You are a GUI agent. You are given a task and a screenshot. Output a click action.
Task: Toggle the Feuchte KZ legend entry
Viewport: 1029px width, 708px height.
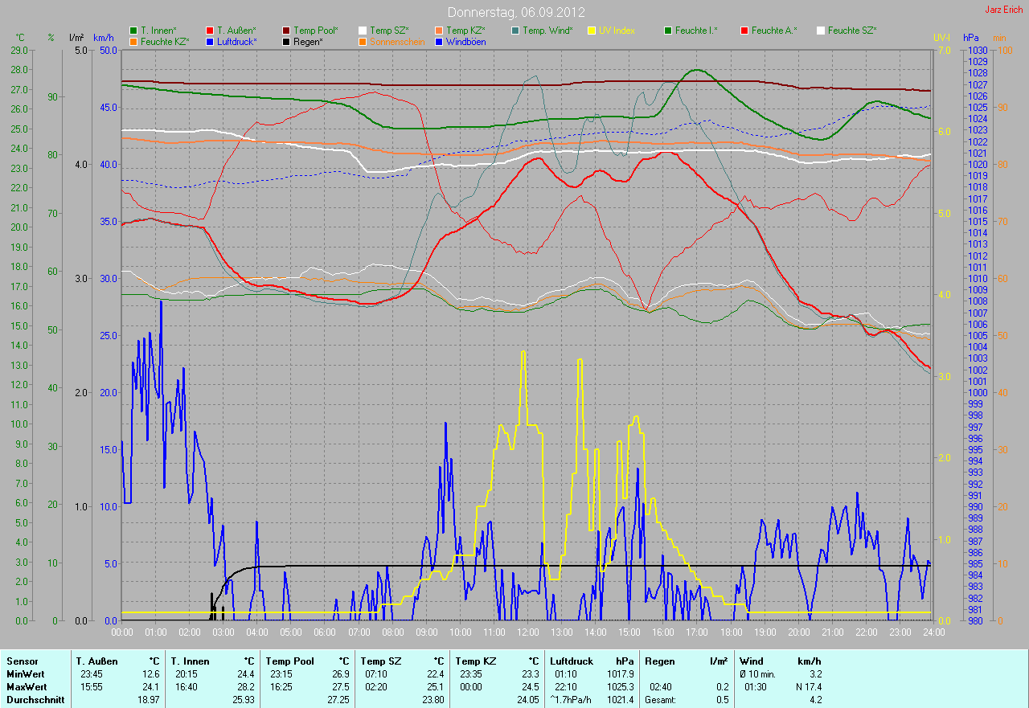164,41
